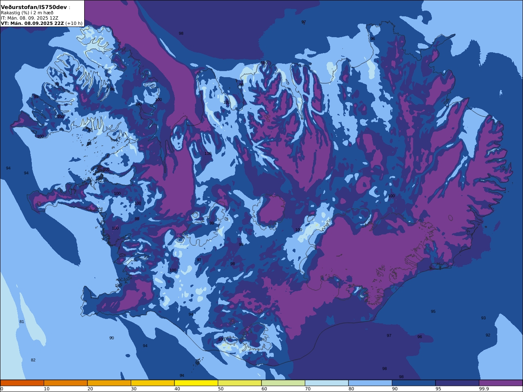Click the "20" tick label on the legend
Screen dimensions: 523x392
[x=90, y=389]
